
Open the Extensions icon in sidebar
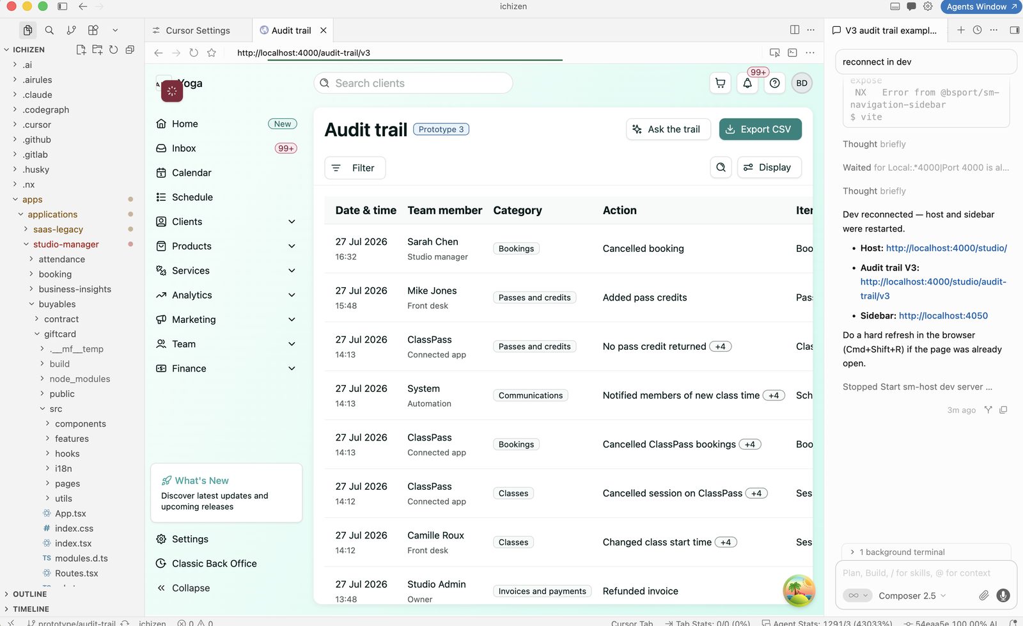click(x=93, y=30)
